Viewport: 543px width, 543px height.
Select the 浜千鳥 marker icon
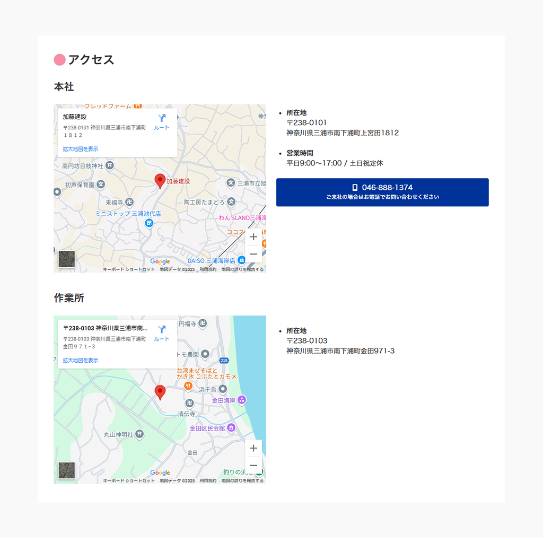coord(223,389)
